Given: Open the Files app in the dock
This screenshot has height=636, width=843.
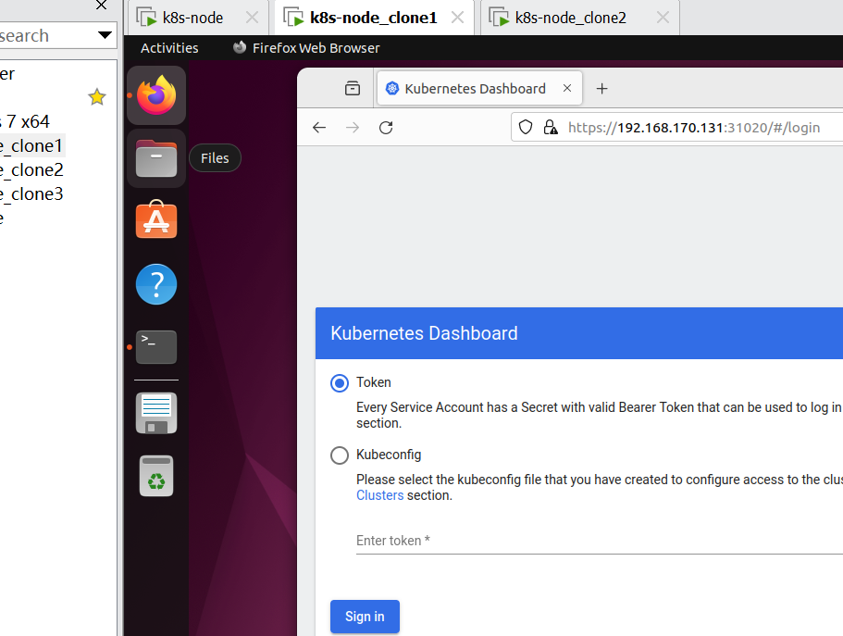Looking at the screenshot, I should (x=156, y=158).
